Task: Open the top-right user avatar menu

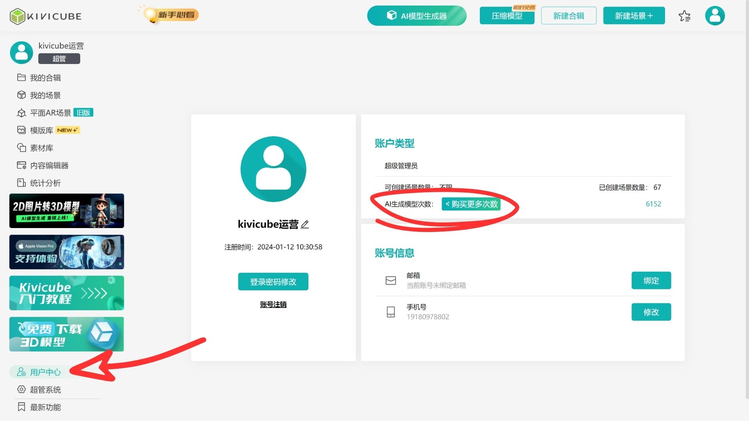Action: (715, 16)
